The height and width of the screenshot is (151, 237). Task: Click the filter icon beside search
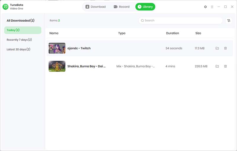click(229, 20)
